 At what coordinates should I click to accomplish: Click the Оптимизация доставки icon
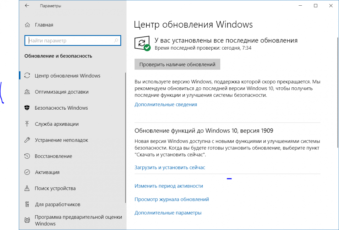(27, 92)
